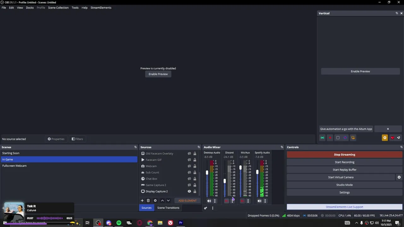The height and width of the screenshot is (227, 404).
Task: Move source down with the down arrow
Action: (x=168, y=201)
